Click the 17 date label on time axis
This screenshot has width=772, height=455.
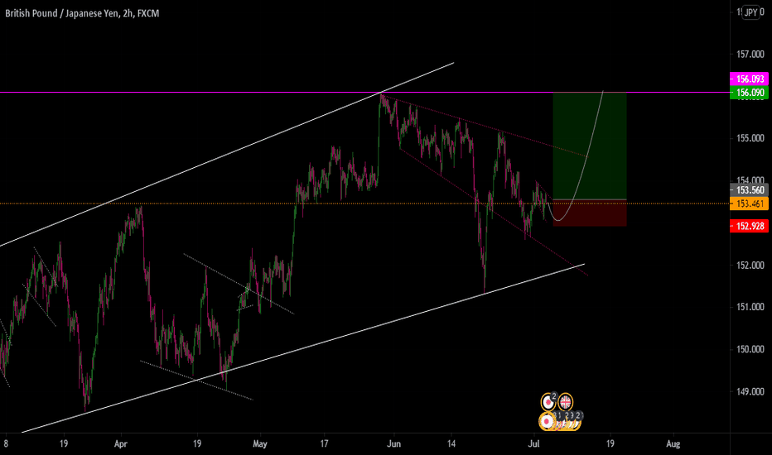[x=324, y=443]
